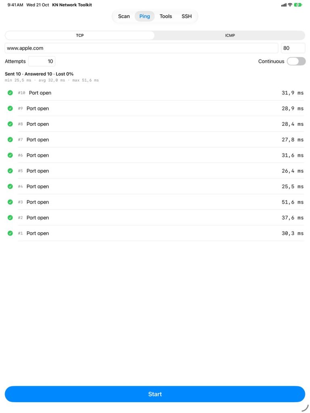The image size is (310, 413).
Task: Choose the ICMP ping mode segment
Action: point(230,35)
